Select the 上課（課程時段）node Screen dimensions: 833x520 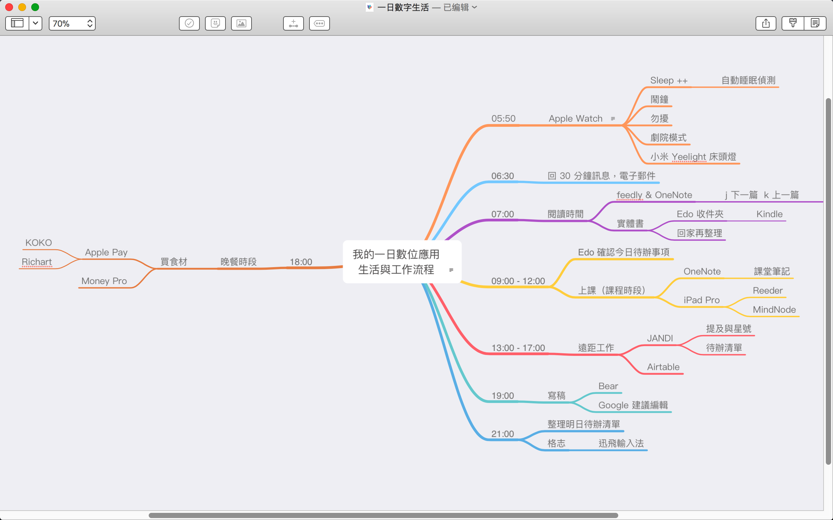tap(612, 291)
